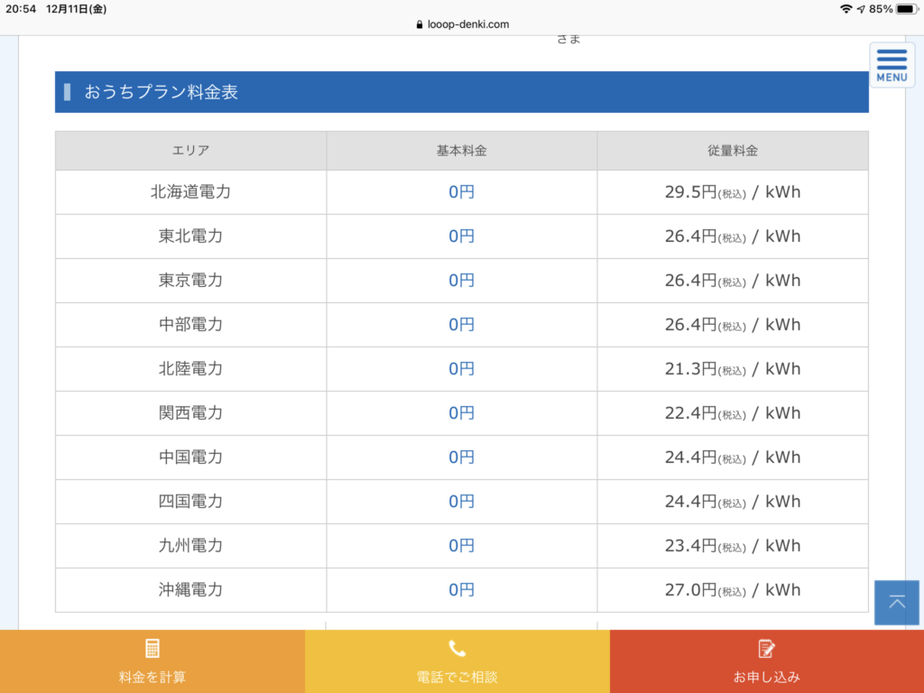The image size is (924, 693).
Task: Tap the おうちプラン料金表 heading
Action: (161, 92)
